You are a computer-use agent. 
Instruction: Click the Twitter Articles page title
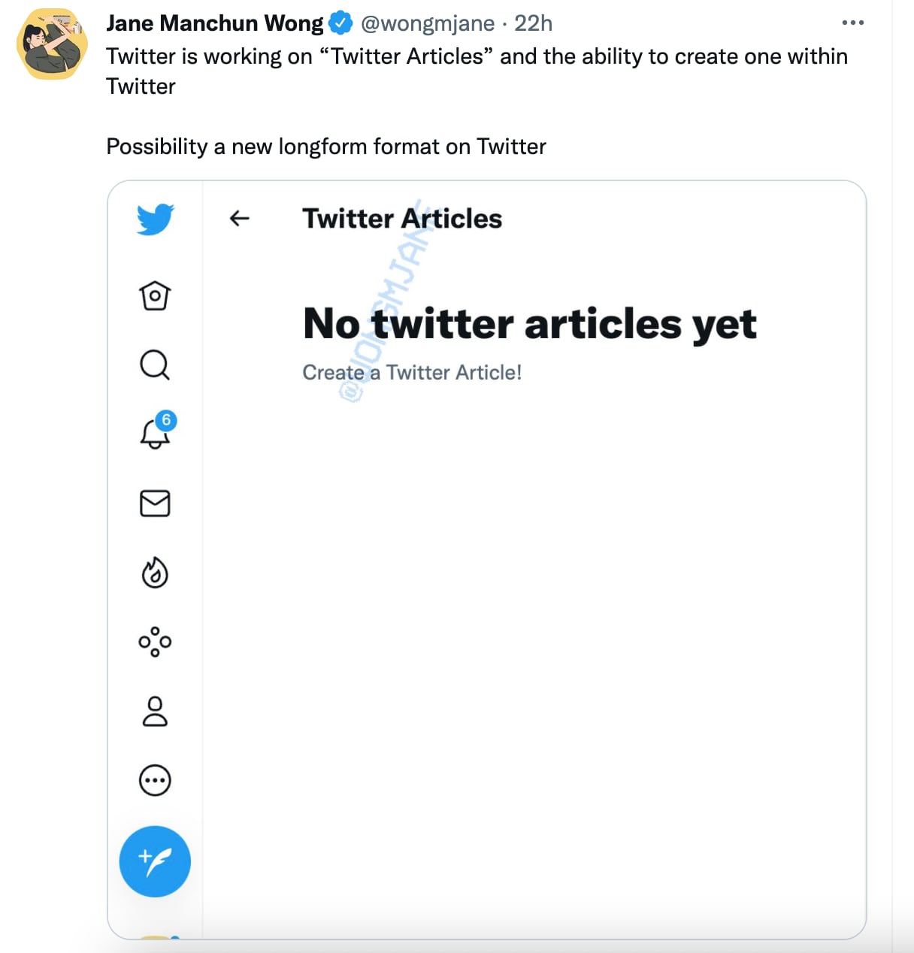point(402,219)
